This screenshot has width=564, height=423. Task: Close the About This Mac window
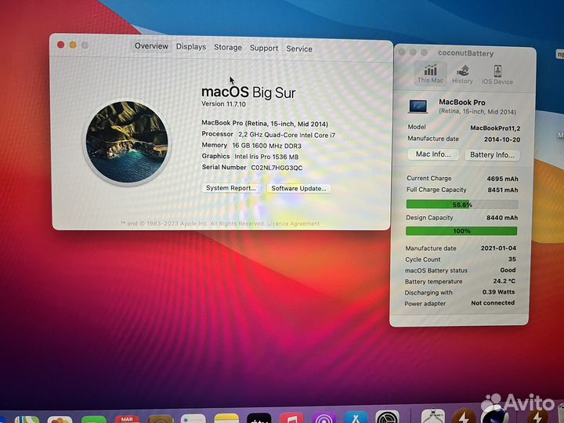click(61, 45)
